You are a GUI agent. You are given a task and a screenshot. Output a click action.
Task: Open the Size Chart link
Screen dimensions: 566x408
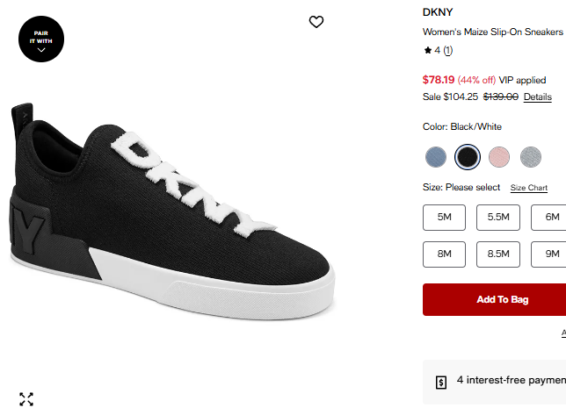529,188
